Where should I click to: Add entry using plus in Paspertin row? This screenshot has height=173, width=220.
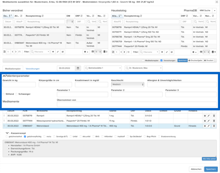tap(205, 121)
